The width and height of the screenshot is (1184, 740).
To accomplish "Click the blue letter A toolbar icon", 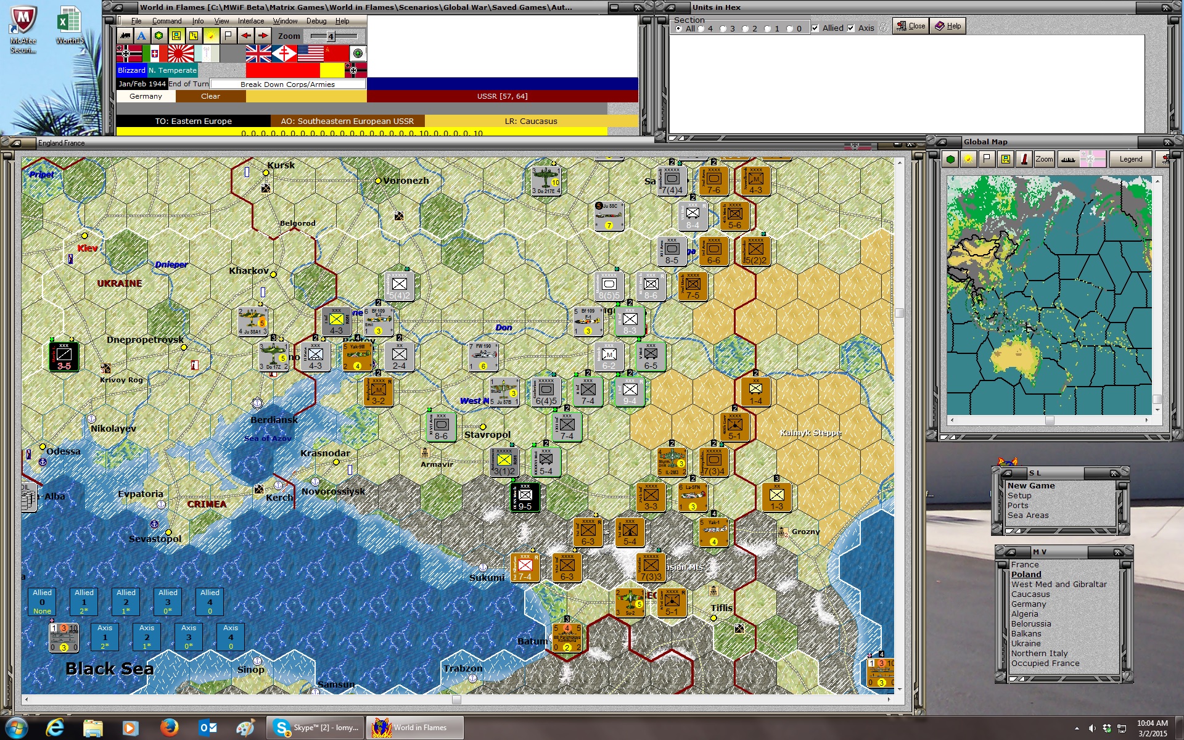I will [x=142, y=36].
